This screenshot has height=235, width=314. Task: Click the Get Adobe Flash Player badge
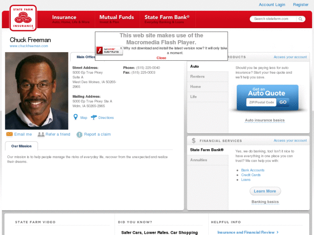[x=109, y=50]
